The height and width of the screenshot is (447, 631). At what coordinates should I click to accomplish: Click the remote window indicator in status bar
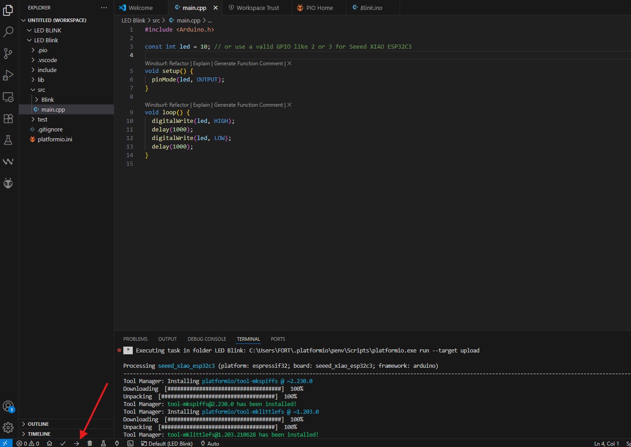6,443
